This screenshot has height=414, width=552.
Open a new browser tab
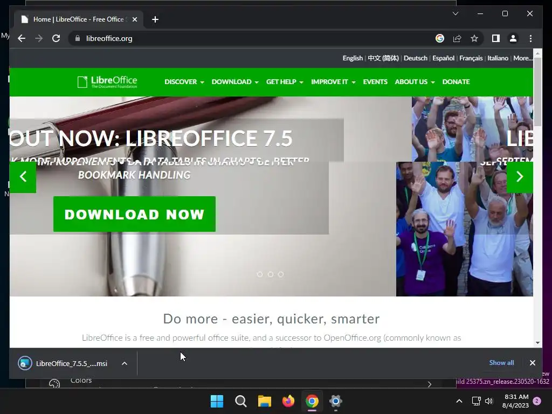155,19
